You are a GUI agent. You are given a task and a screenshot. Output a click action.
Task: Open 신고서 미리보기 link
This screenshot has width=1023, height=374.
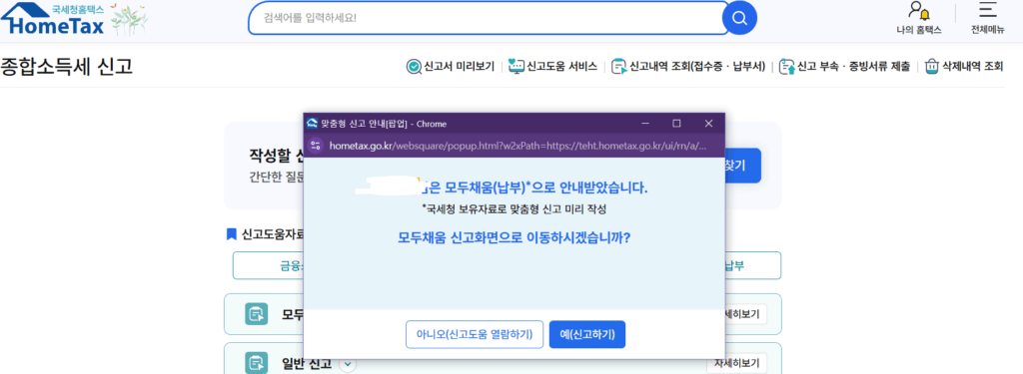pyautogui.click(x=459, y=66)
